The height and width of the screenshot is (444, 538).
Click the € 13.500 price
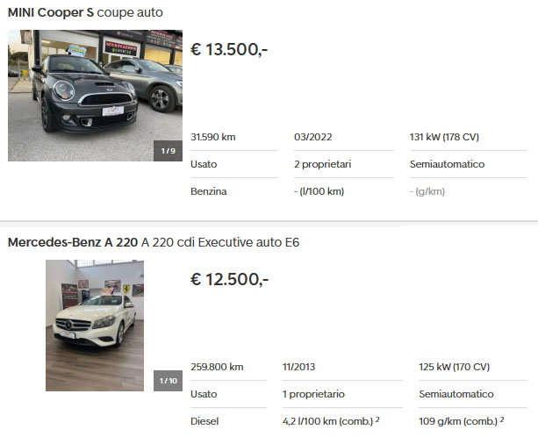[x=229, y=49]
